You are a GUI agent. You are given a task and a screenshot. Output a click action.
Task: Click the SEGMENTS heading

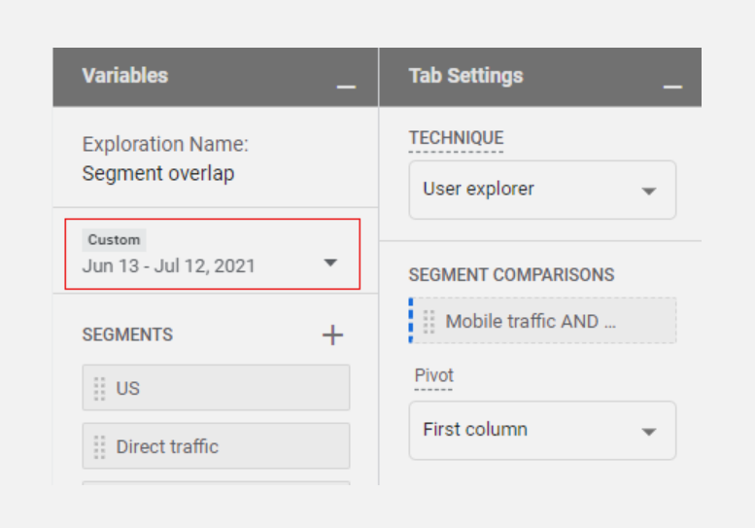(127, 334)
